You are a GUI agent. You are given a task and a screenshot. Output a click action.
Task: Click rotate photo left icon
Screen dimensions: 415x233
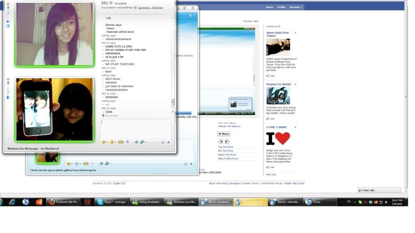click(220, 142)
